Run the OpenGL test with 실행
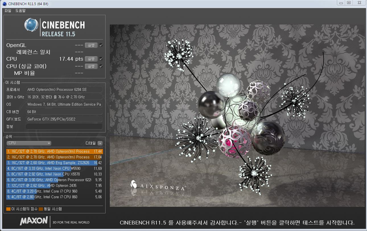Screen dimensions: 367x231 pos(91,45)
